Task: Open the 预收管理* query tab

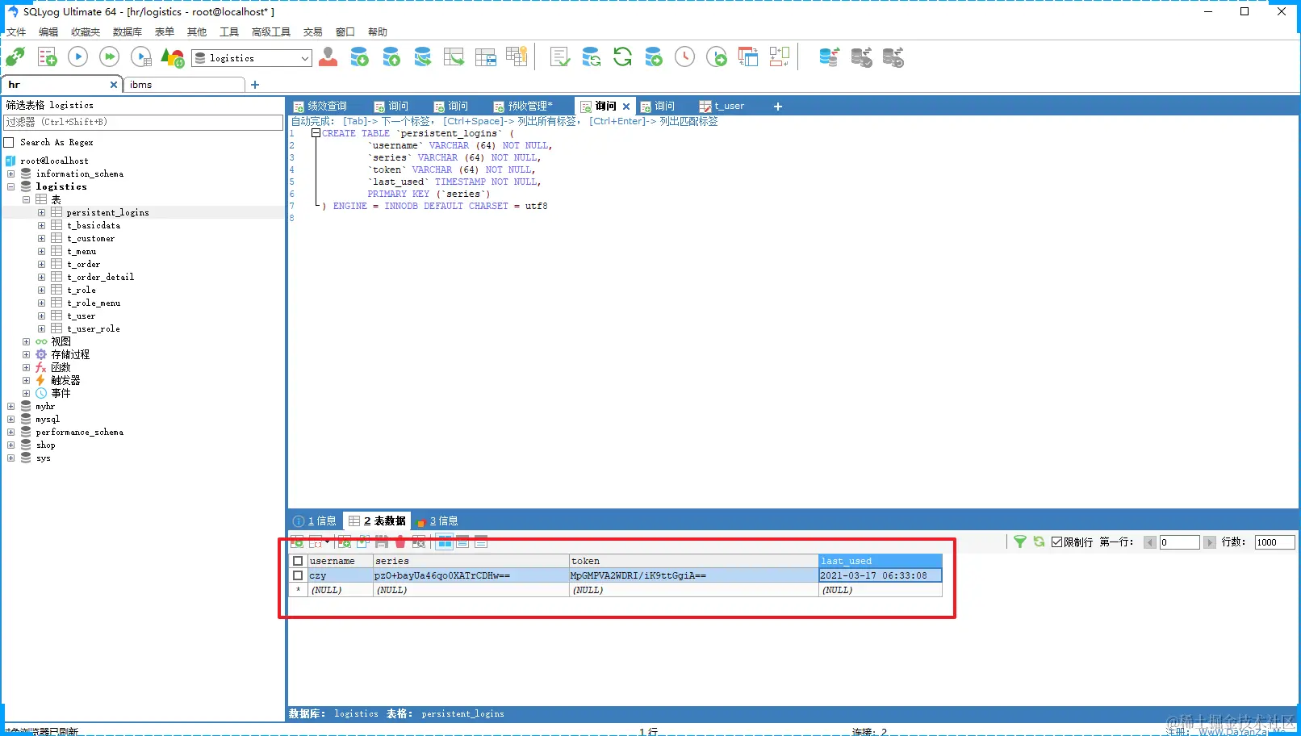Action: [x=524, y=106]
